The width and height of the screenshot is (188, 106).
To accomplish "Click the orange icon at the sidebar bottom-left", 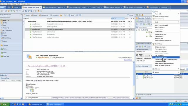I will click(137, 98).
